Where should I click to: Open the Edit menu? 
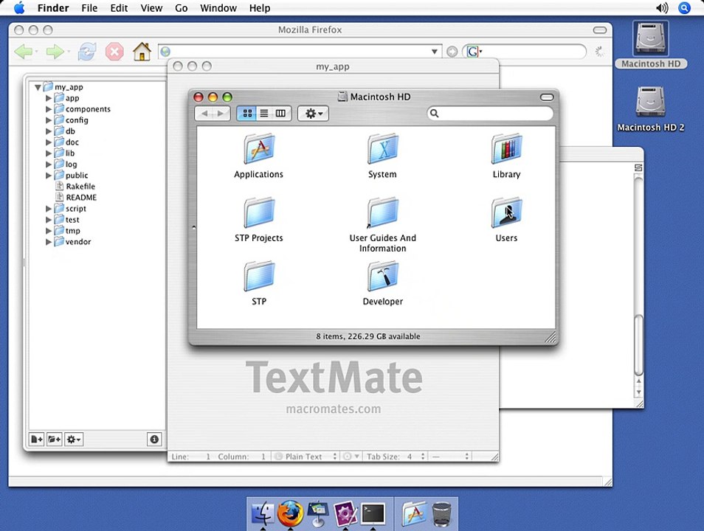click(119, 7)
